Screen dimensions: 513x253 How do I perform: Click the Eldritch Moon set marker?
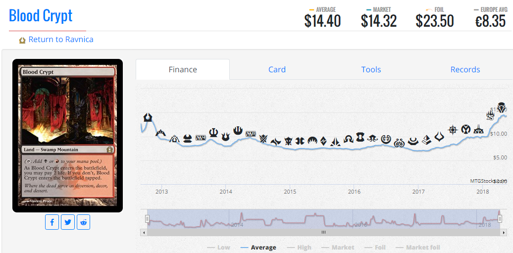tap(373, 138)
